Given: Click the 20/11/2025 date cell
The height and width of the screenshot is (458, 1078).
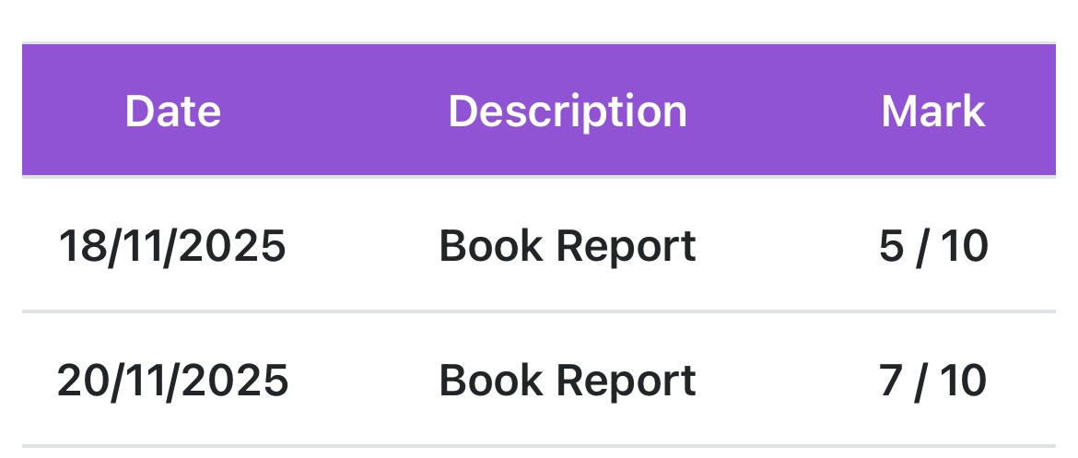Looking at the screenshot, I should tap(172, 381).
